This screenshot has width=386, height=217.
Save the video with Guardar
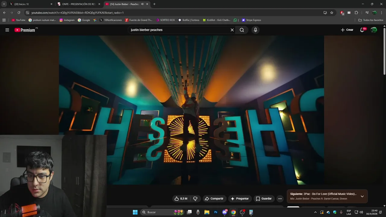coord(264,199)
